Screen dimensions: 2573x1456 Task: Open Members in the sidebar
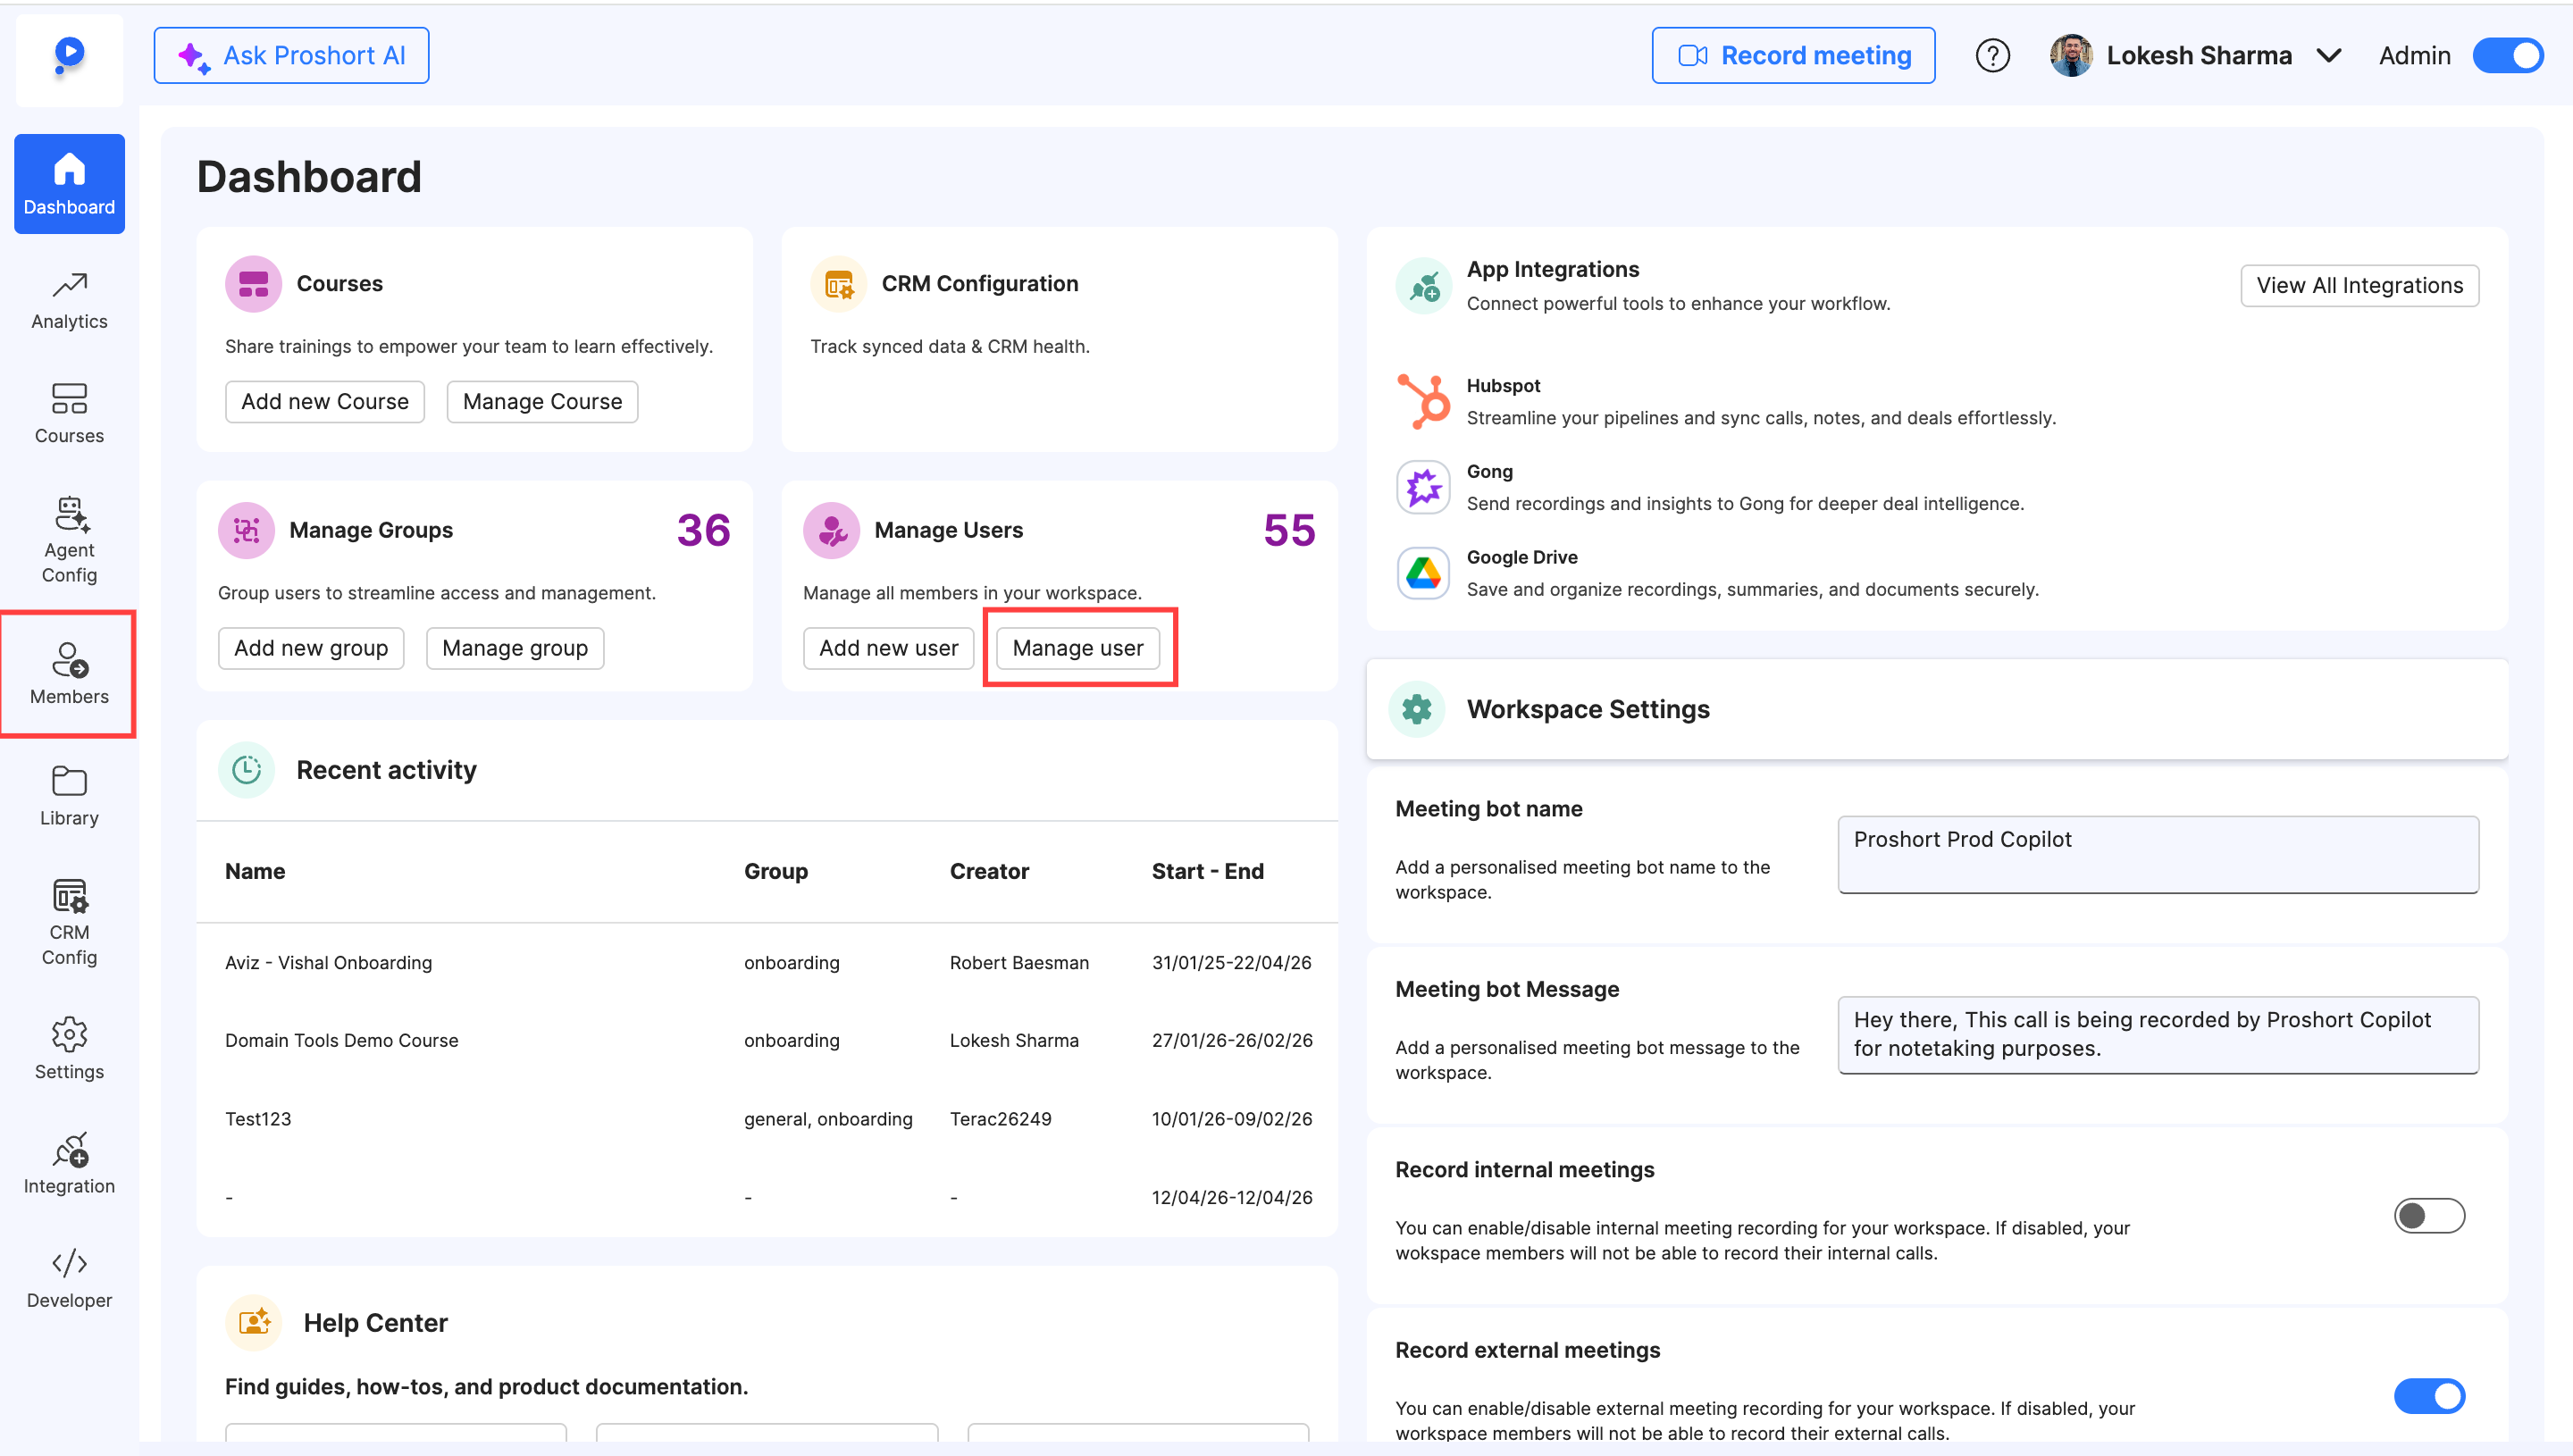click(69, 674)
